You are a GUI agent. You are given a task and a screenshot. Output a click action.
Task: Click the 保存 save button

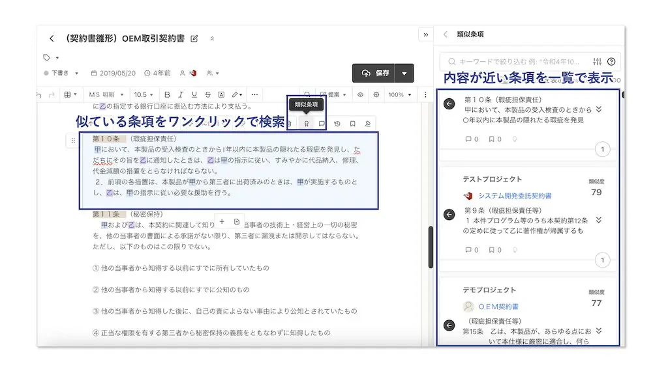[x=375, y=73]
